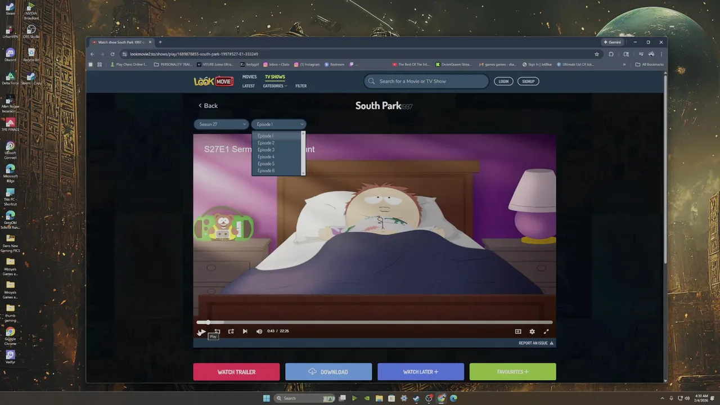Mute the video with the volume icon
Image resolution: width=720 pixels, height=405 pixels.
click(x=259, y=331)
